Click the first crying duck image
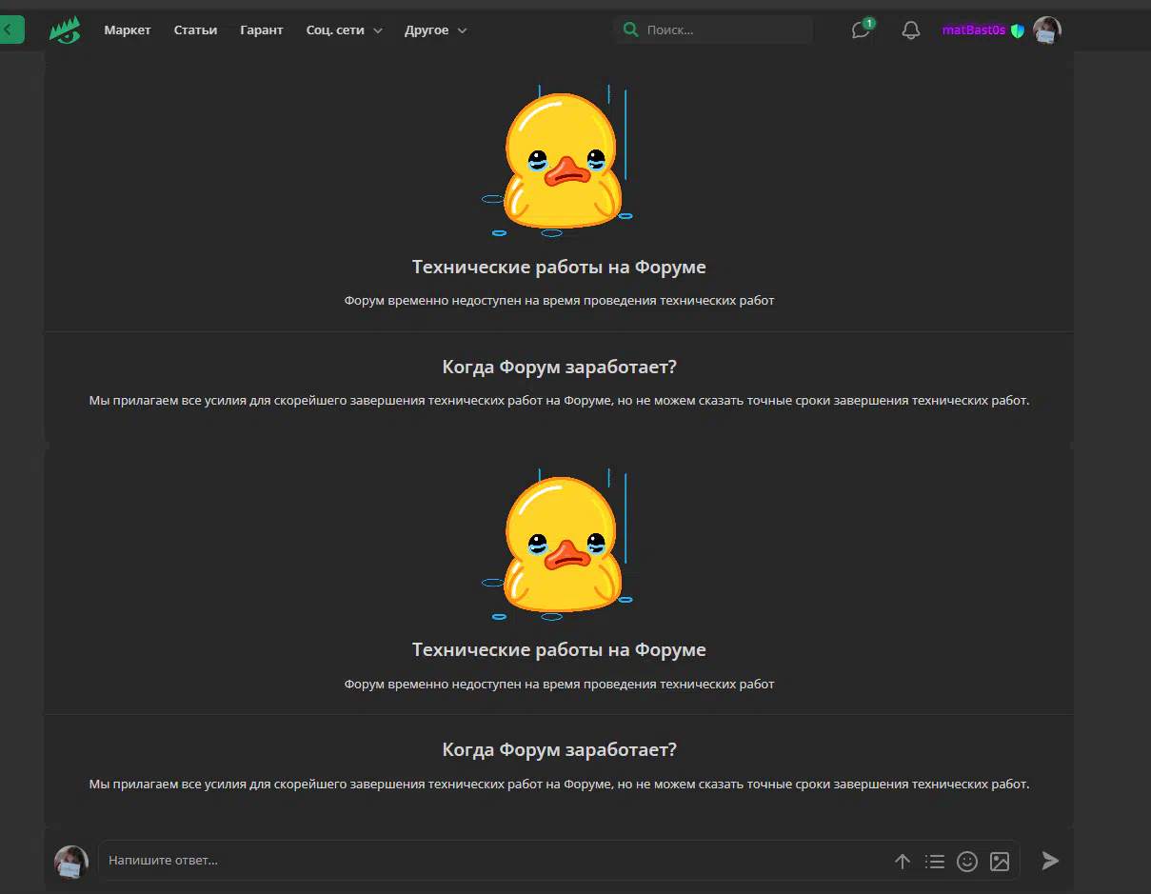This screenshot has width=1151, height=894. point(559,161)
